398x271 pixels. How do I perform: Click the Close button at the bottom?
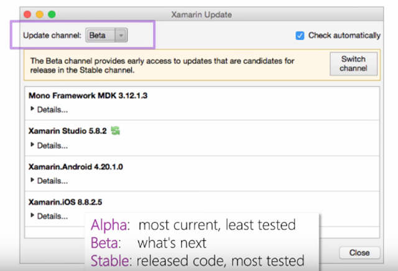coord(359,253)
